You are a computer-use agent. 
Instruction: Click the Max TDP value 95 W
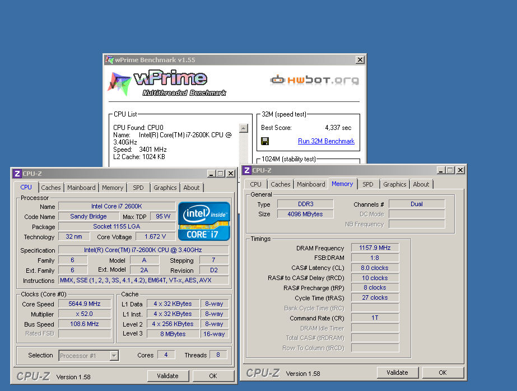[163, 216]
